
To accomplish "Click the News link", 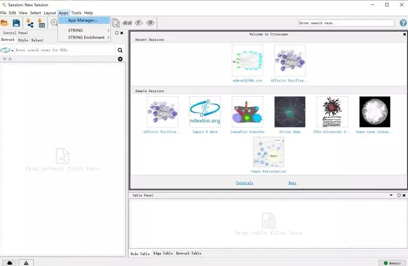I will pyautogui.click(x=292, y=183).
